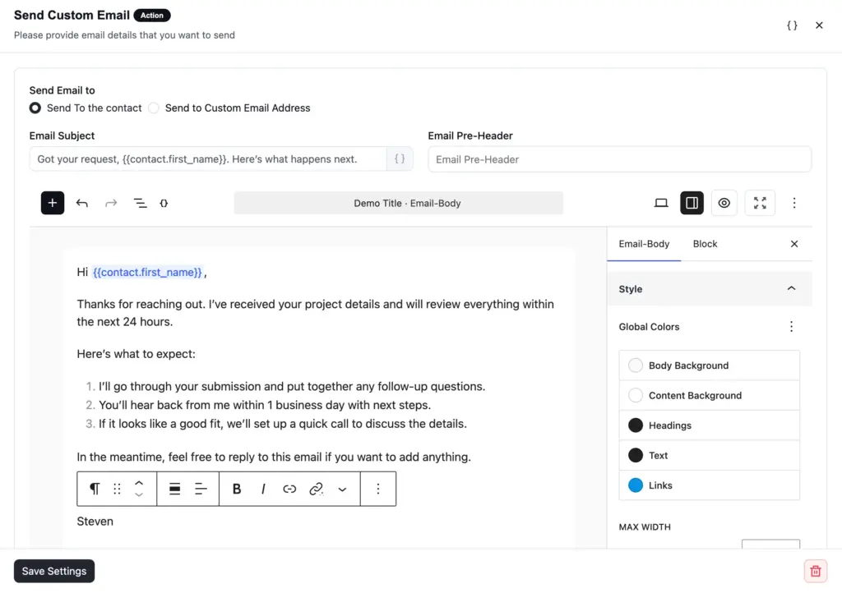Open more formatting options dropdown
The image size is (842, 593).
(342, 489)
